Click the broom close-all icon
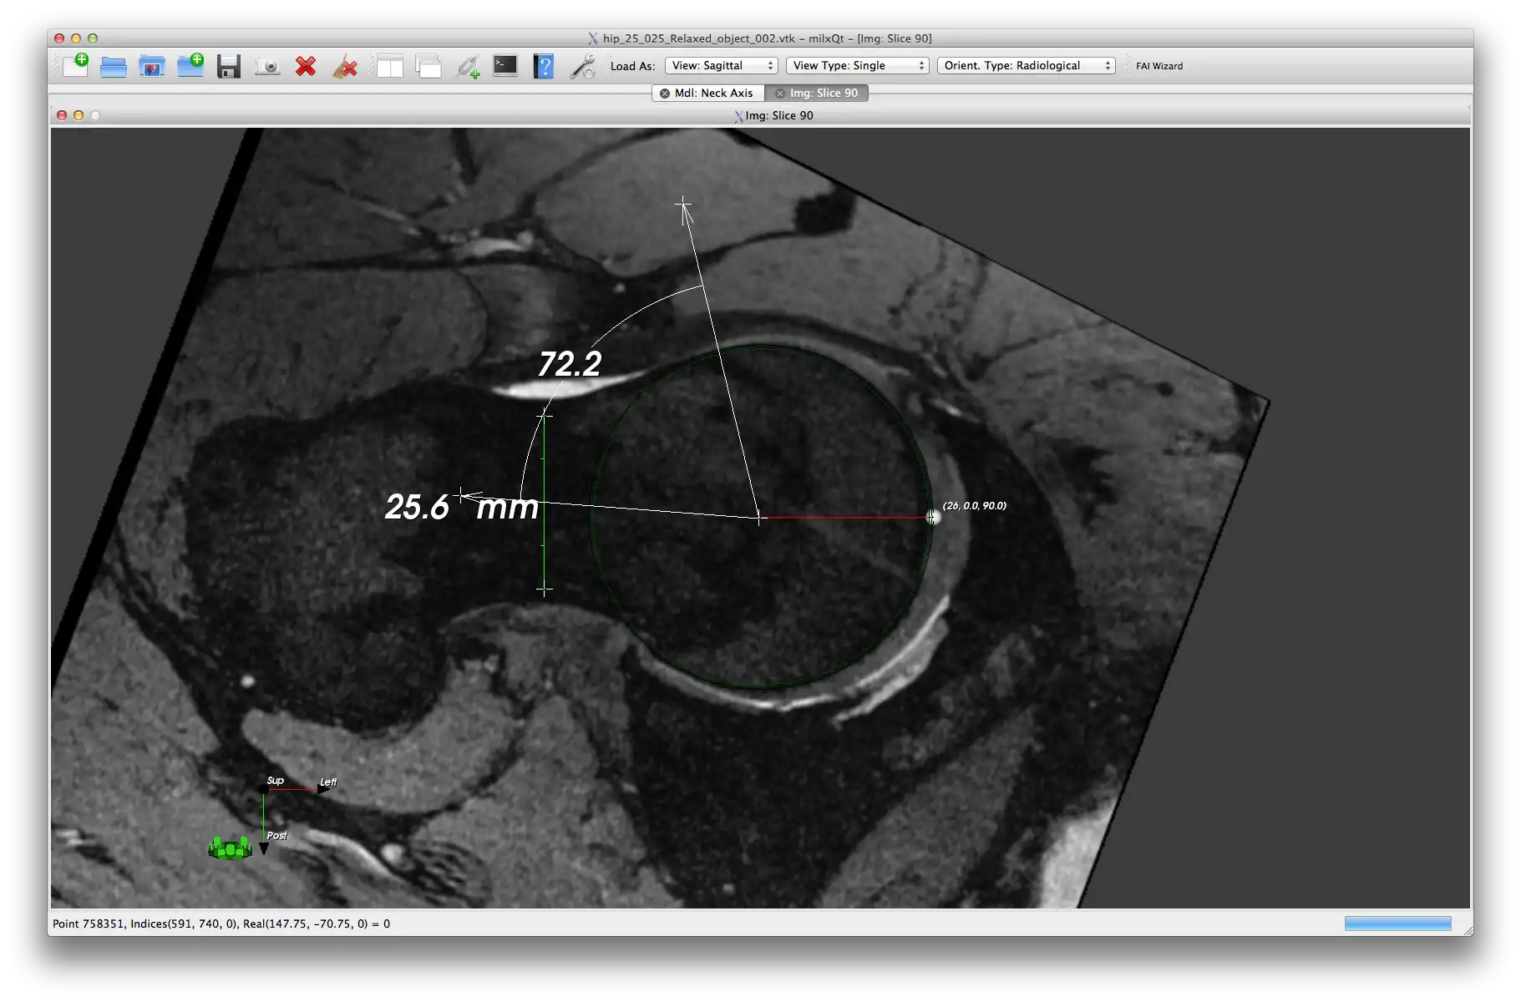 coord(344,66)
